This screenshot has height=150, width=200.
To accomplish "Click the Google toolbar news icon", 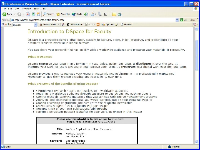I will click(63, 24).
